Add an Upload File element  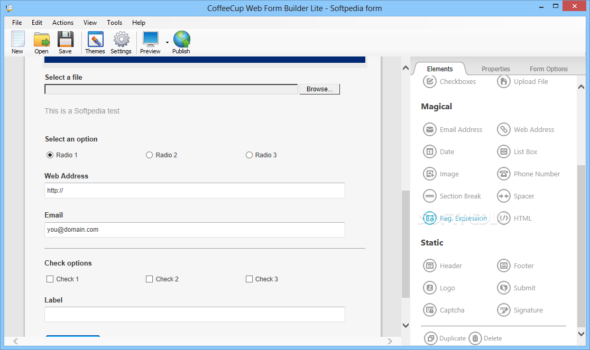[522, 81]
